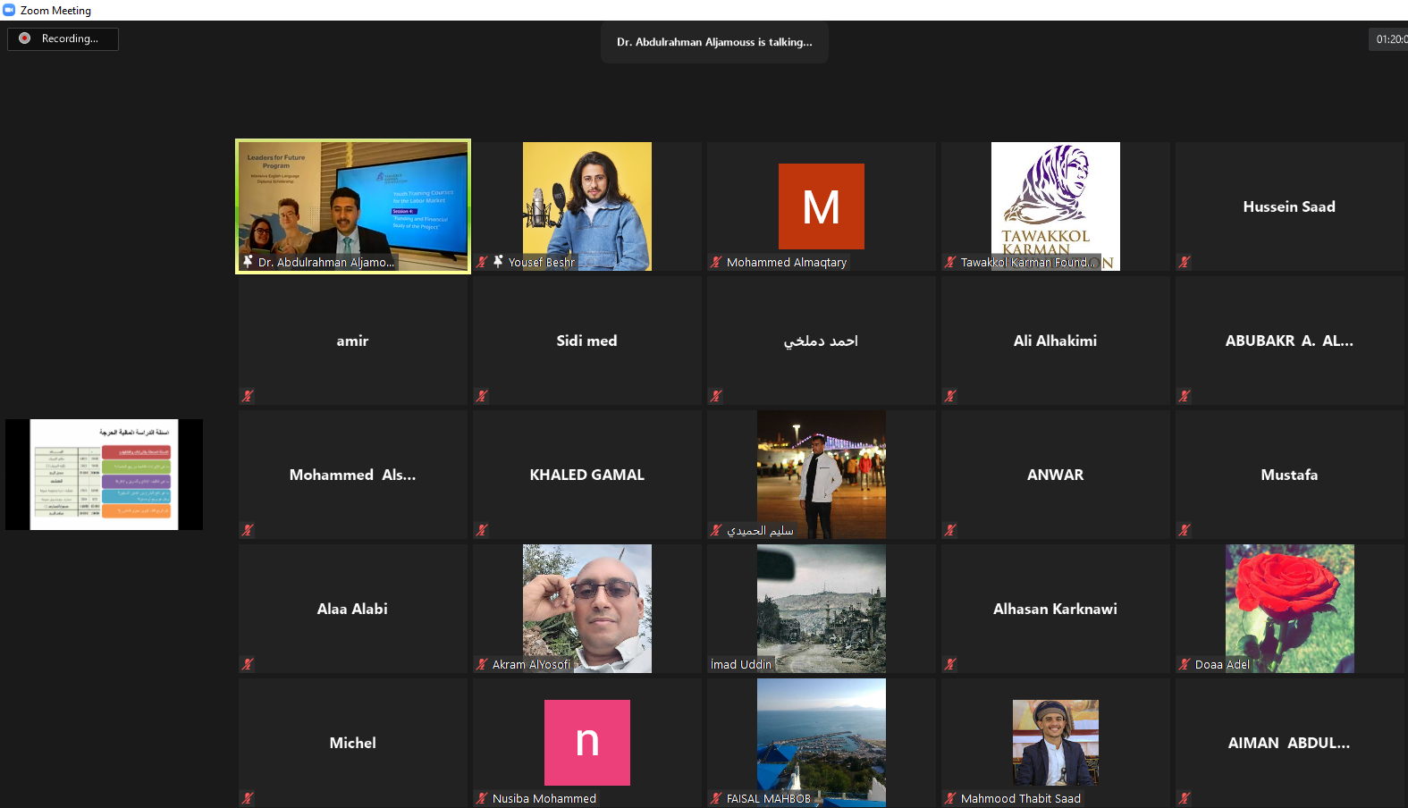Viewport: 1408px width, 808px height.
Task: Click the muted mic icon on Michel's tile
Action: click(x=248, y=798)
